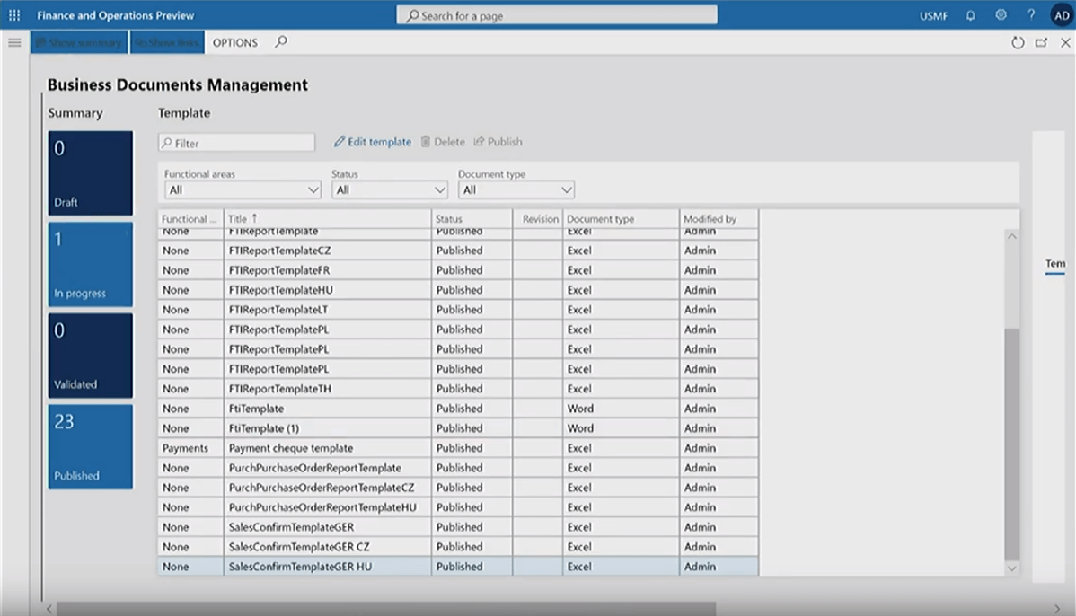Switch to the OPTIONS tab

point(234,41)
